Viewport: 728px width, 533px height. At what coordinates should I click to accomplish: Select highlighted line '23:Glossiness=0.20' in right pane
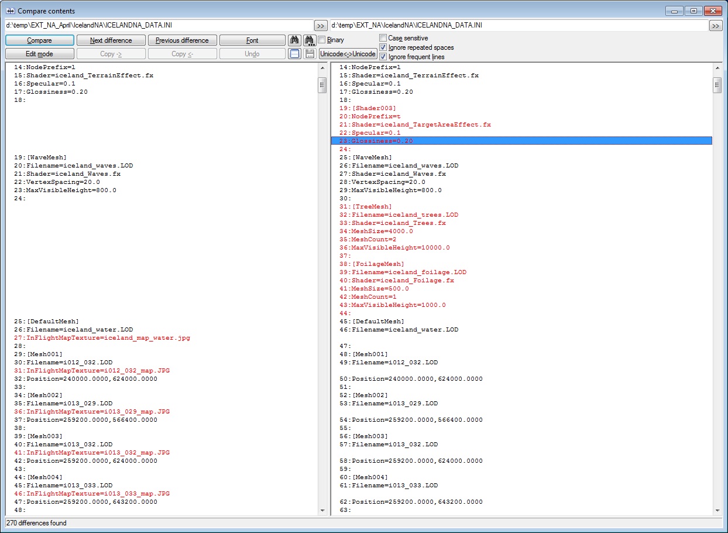[521, 141]
